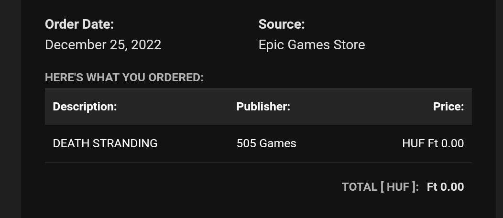
Task: Click the Description column header
Action: [x=85, y=107]
